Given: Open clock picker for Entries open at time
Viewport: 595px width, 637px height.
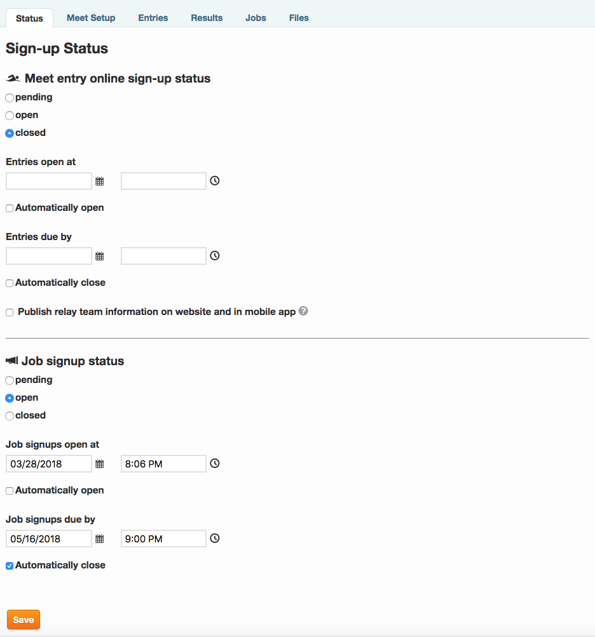Looking at the screenshot, I should pyautogui.click(x=215, y=181).
